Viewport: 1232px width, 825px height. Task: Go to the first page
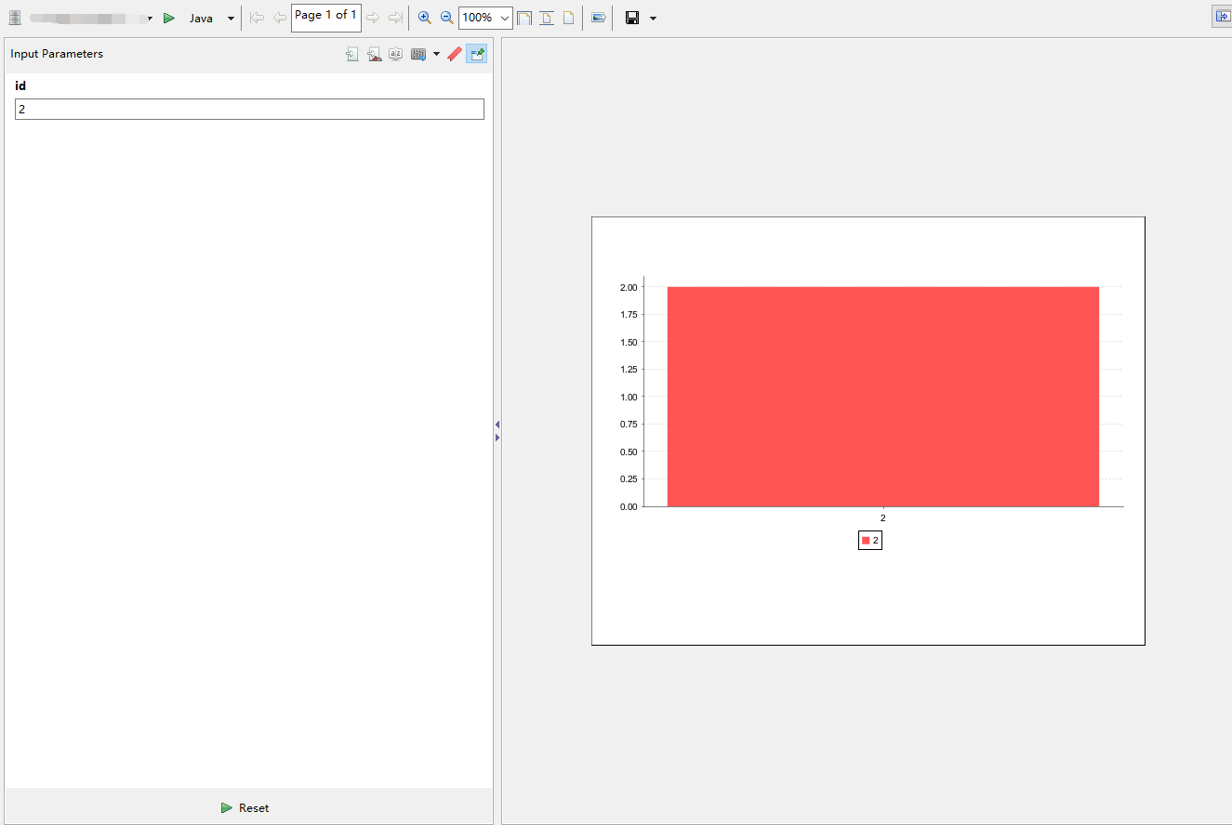258,18
